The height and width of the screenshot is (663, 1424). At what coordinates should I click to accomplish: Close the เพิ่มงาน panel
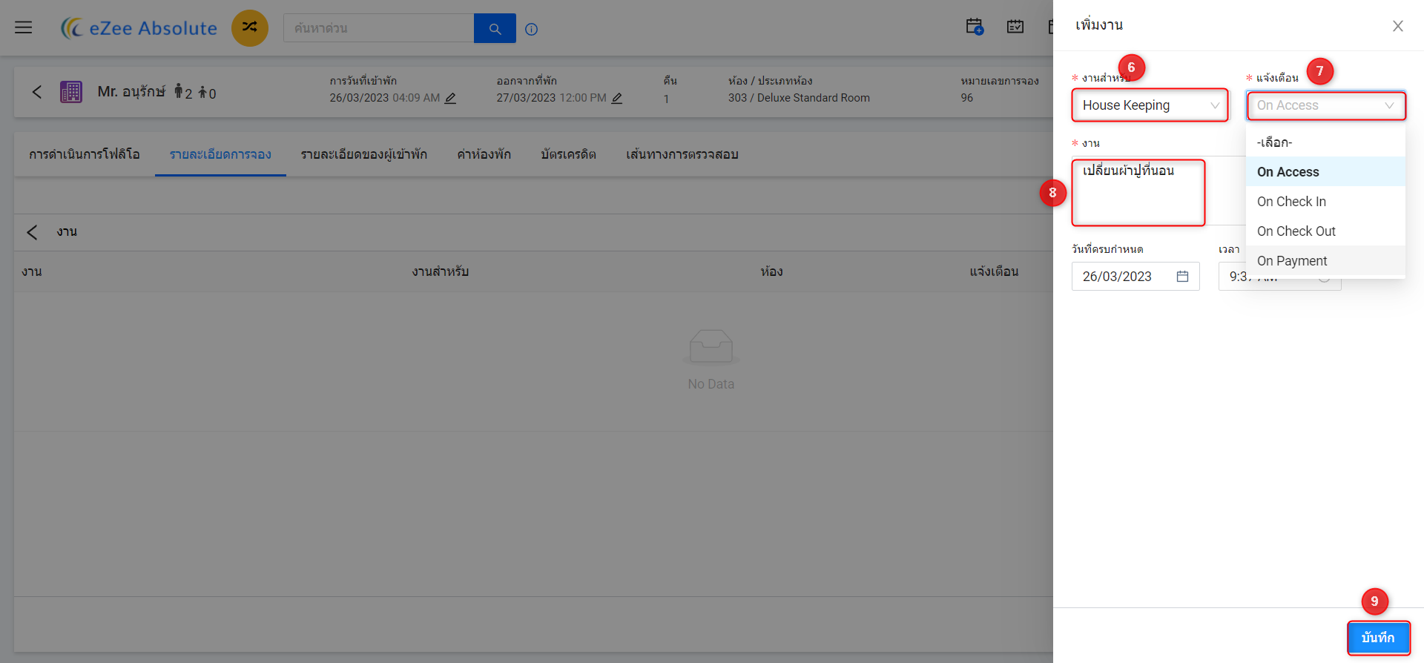click(x=1398, y=26)
